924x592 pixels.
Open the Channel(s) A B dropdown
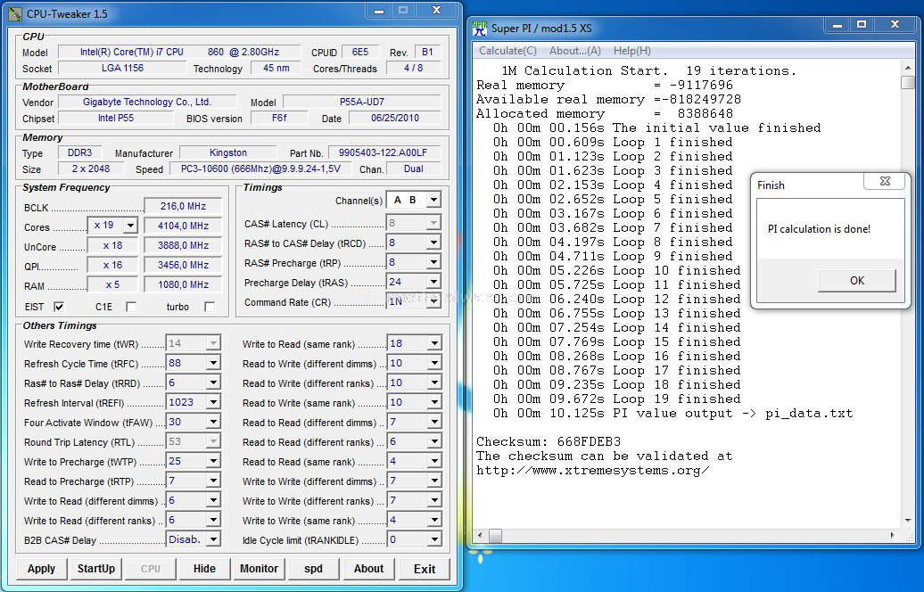tap(433, 200)
